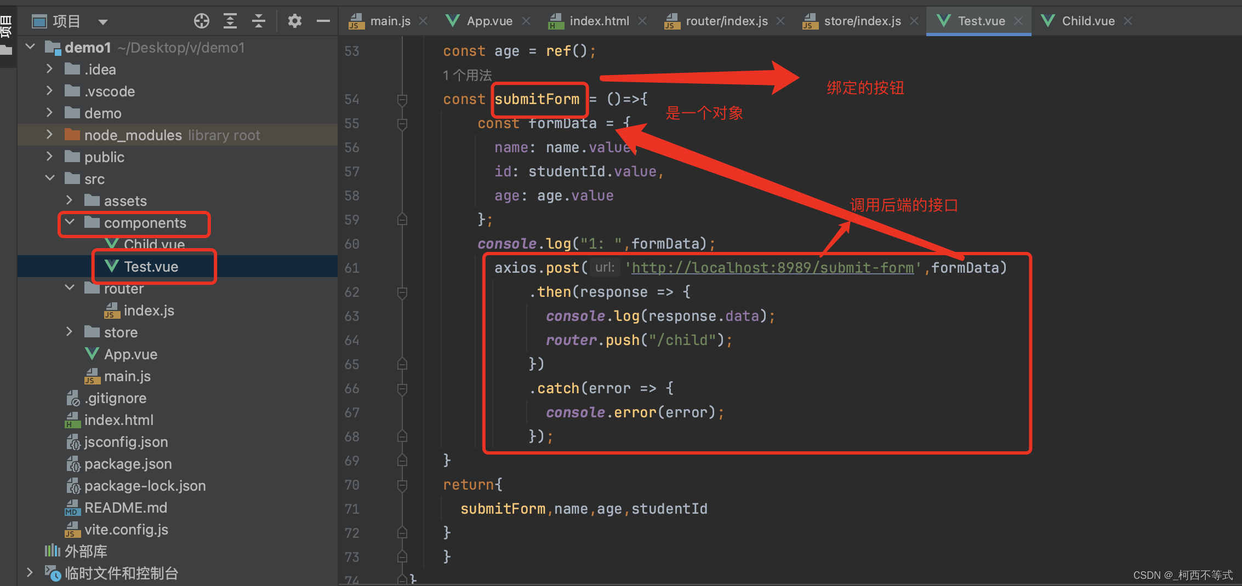Click the '1 个用法' usages hint
This screenshot has height=586, width=1242.
click(467, 75)
